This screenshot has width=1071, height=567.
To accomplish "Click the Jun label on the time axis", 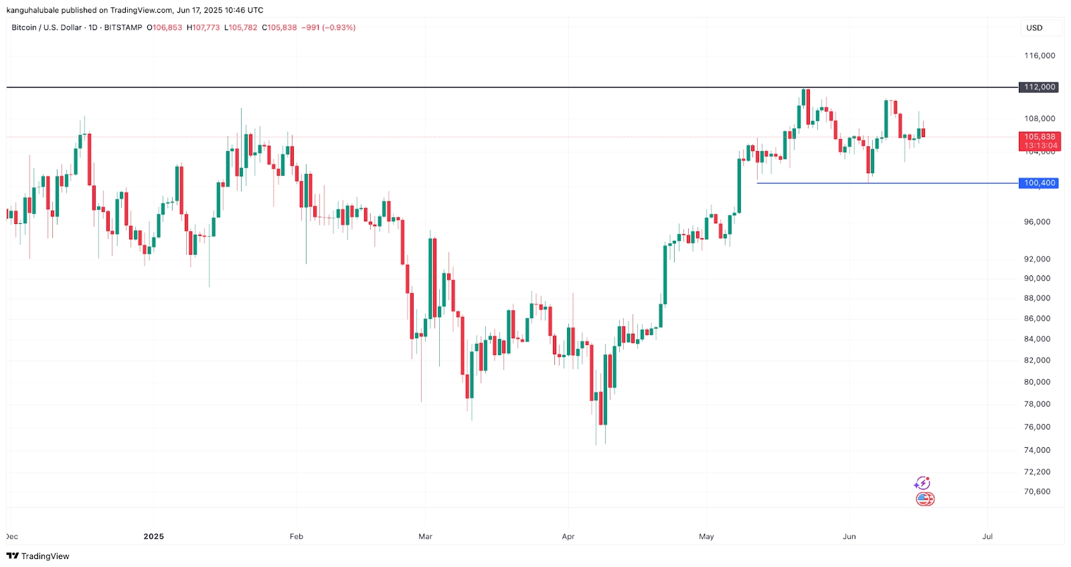I will tap(849, 536).
